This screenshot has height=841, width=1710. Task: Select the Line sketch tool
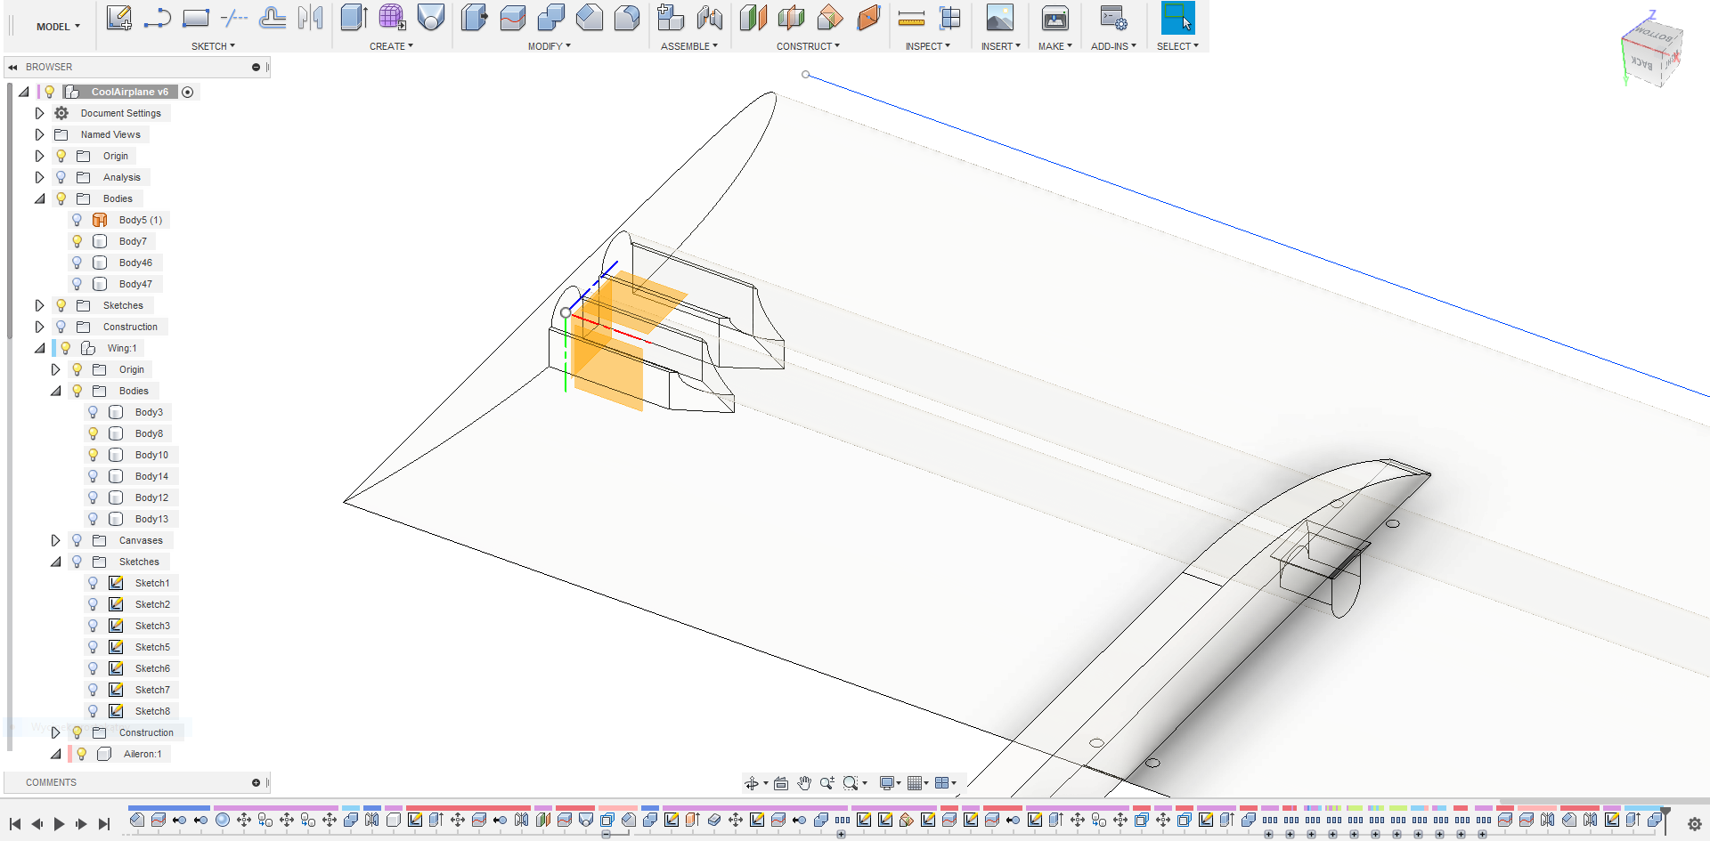158,18
